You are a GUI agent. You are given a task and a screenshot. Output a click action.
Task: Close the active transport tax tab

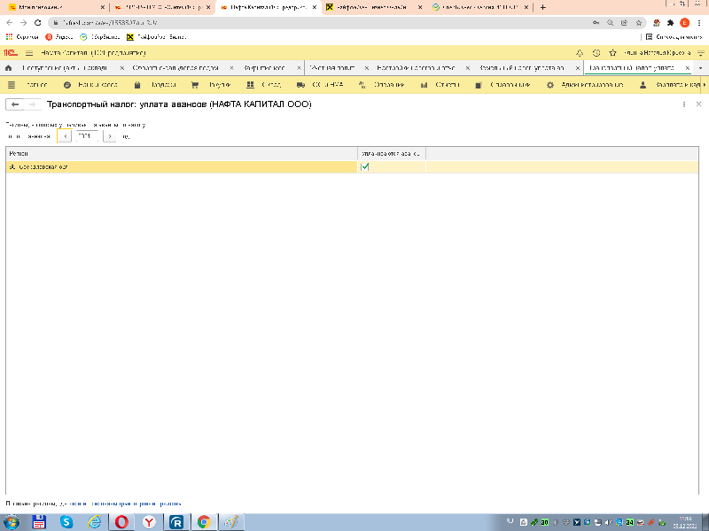click(688, 68)
